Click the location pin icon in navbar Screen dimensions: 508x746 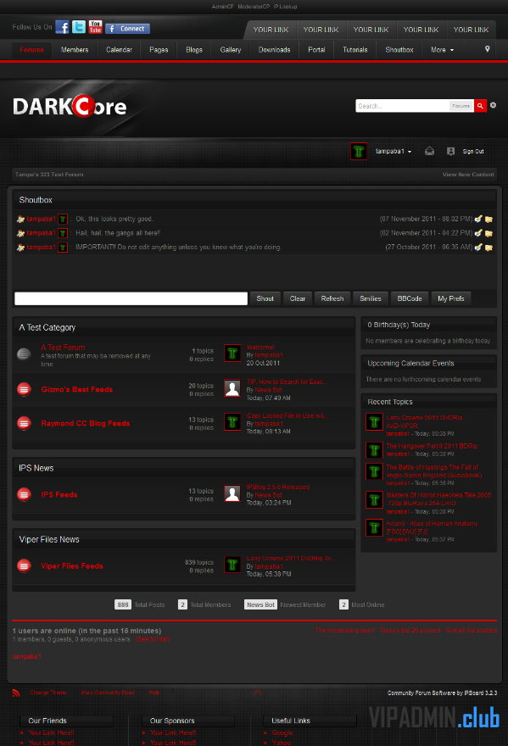(487, 49)
